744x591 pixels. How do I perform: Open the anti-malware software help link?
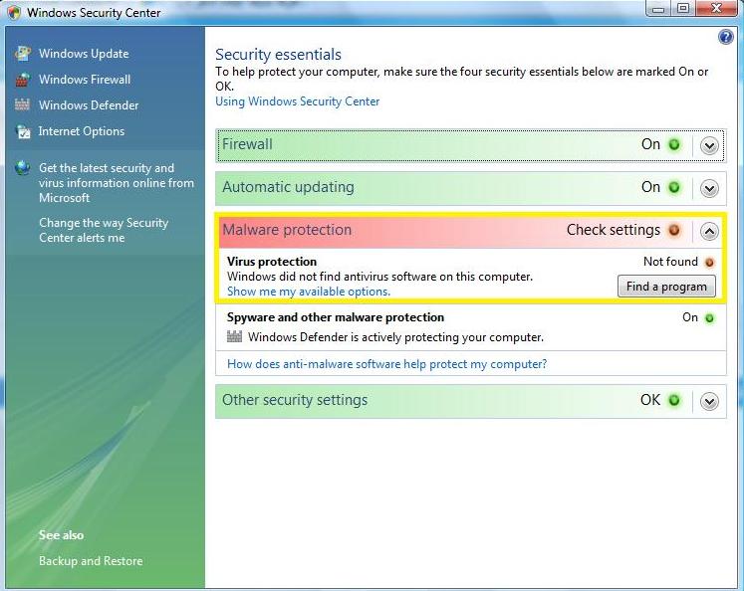point(386,364)
